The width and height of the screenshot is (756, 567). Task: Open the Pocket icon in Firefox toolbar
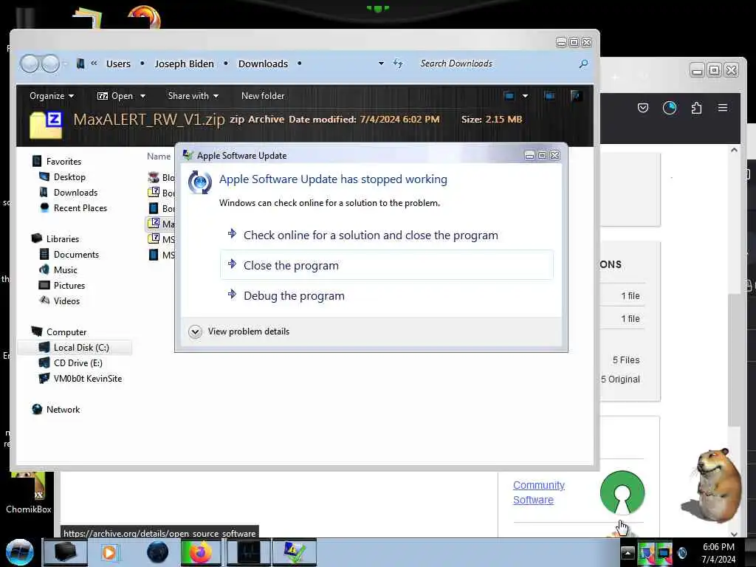click(643, 108)
